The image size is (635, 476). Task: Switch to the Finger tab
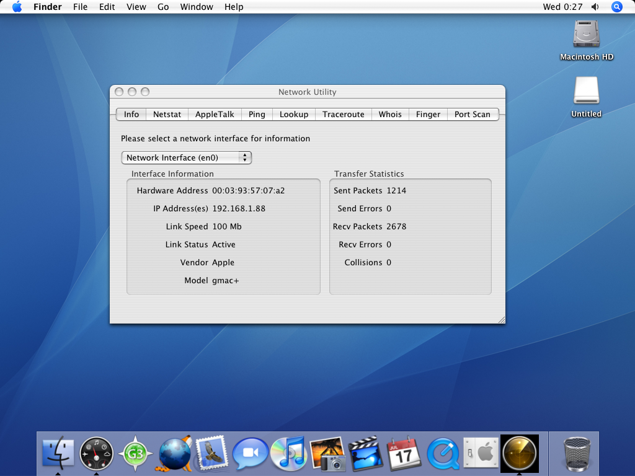(x=428, y=115)
